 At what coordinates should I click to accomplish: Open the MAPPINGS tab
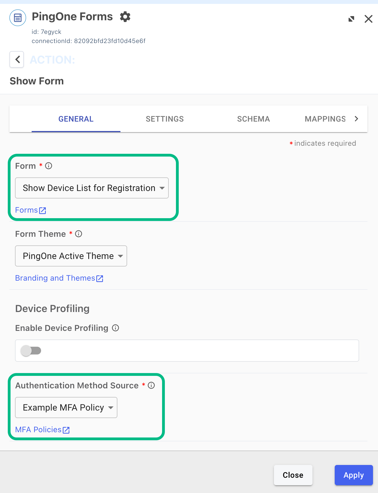point(325,119)
